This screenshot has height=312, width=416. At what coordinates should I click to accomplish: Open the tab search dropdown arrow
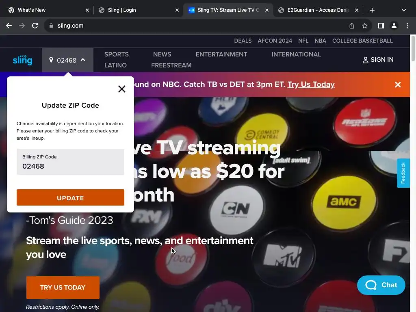[403, 10]
